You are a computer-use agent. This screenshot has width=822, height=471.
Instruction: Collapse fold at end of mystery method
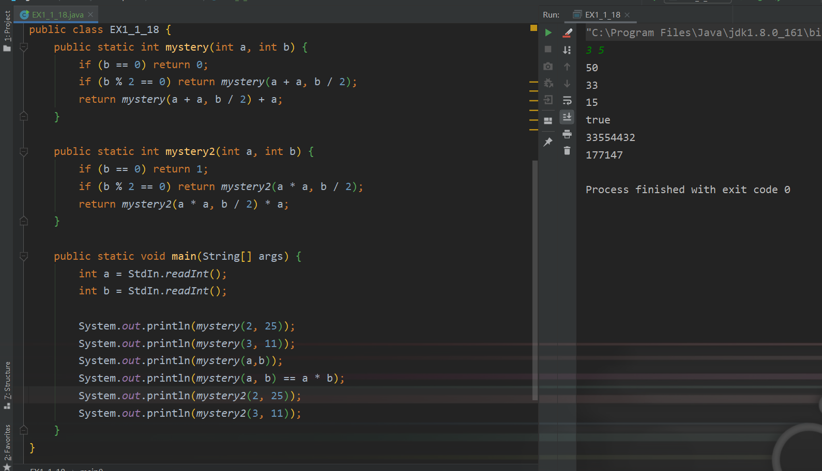(x=24, y=116)
